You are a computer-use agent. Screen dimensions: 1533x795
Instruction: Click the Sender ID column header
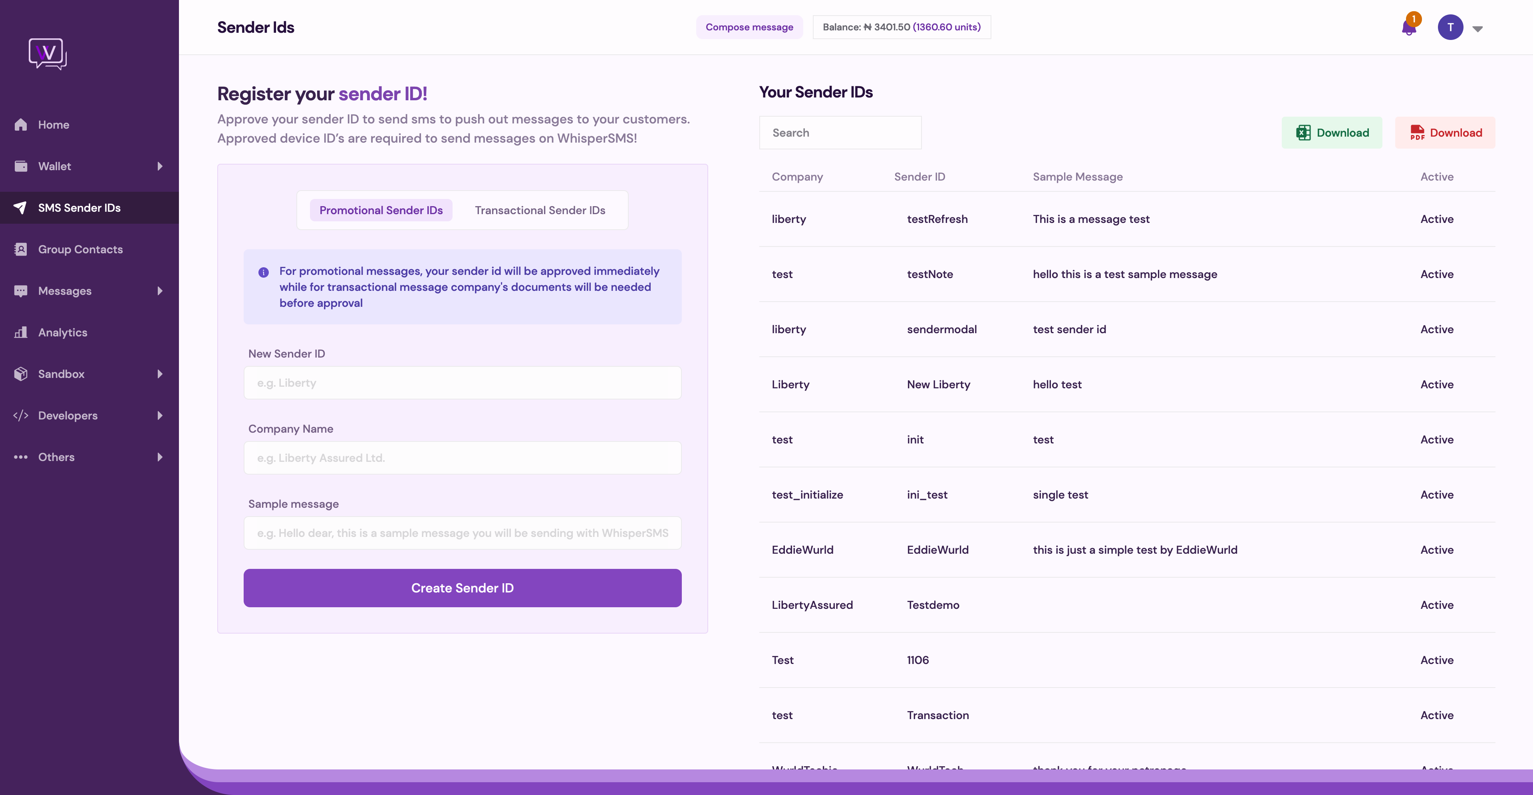click(x=919, y=177)
